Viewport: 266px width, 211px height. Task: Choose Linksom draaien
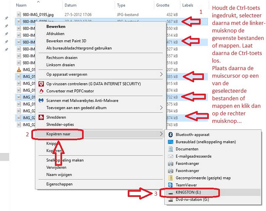tap(61, 65)
